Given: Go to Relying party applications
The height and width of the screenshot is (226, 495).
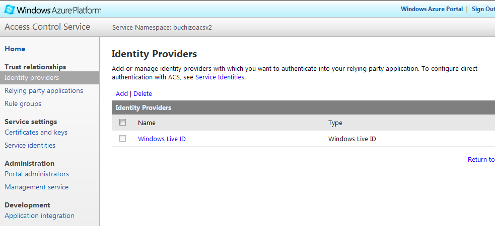Looking at the screenshot, I should pyautogui.click(x=44, y=91).
